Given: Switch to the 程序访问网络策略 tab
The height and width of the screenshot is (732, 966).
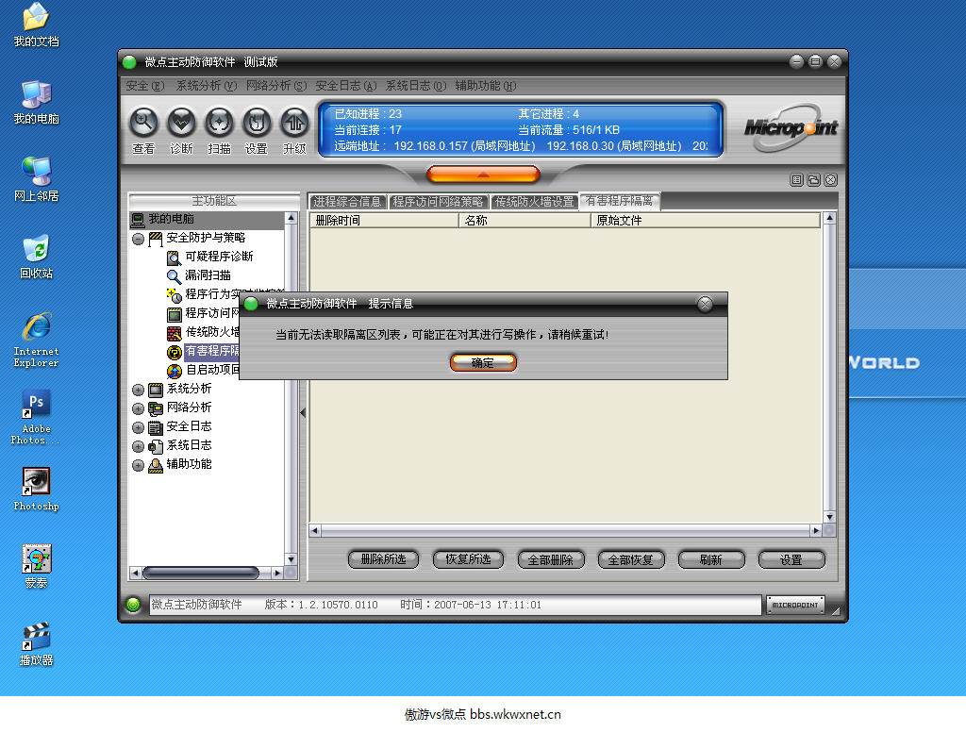Looking at the screenshot, I should click(438, 202).
